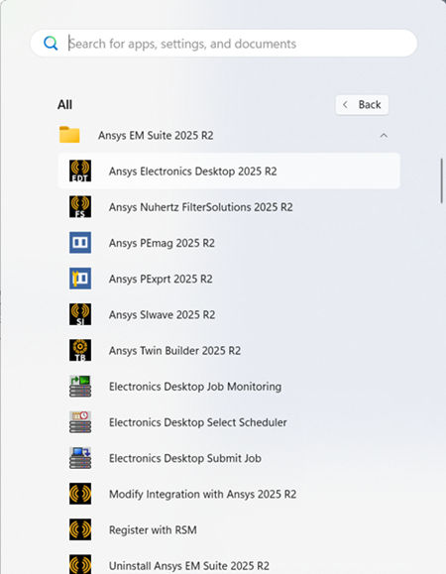
Task: Collapse the Ansys EM Suite 2025 R2 folder
Action: pos(384,136)
